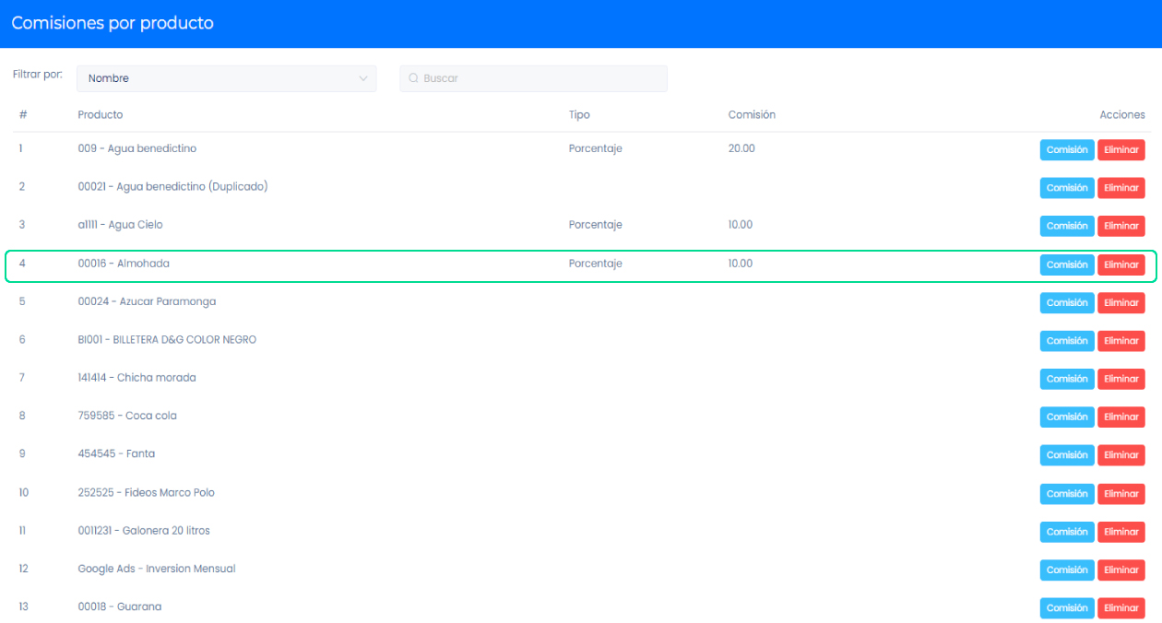Delete the Agua benedictino 009 row
Screen dimensions: 1162x623
coord(1120,149)
